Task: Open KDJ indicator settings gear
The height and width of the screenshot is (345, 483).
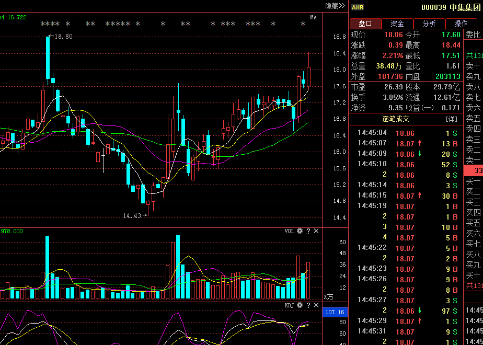Action: [x=300, y=305]
